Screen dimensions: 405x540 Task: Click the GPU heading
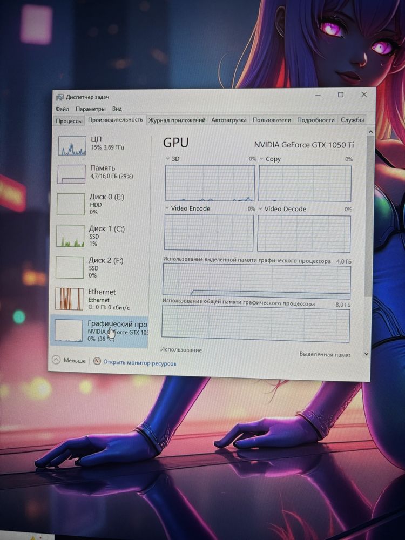(175, 143)
